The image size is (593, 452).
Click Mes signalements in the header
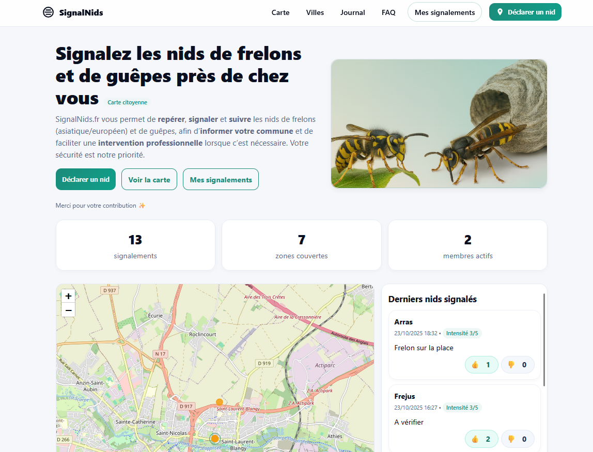[x=445, y=12]
